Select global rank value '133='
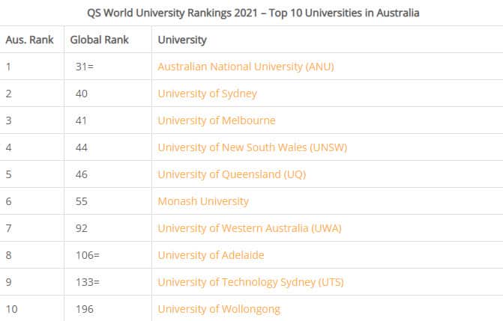This screenshot has height=321, width=503. tap(88, 282)
